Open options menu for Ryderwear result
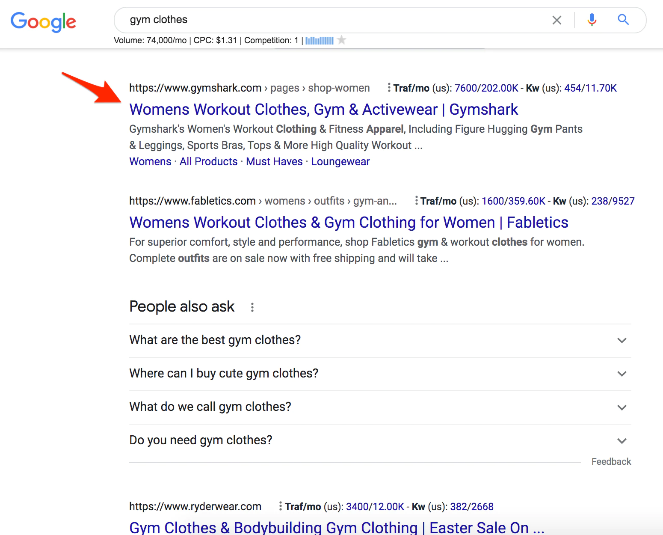The height and width of the screenshot is (535, 663). click(x=280, y=506)
